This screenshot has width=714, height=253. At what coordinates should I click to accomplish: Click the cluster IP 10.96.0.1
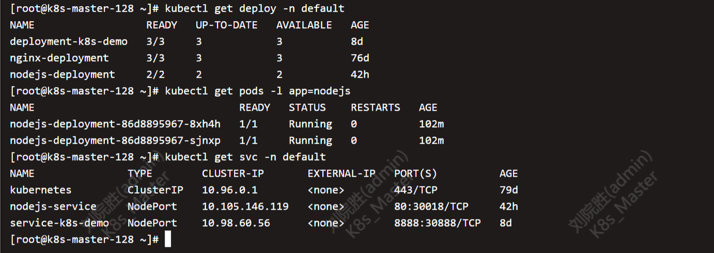[230, 190]
